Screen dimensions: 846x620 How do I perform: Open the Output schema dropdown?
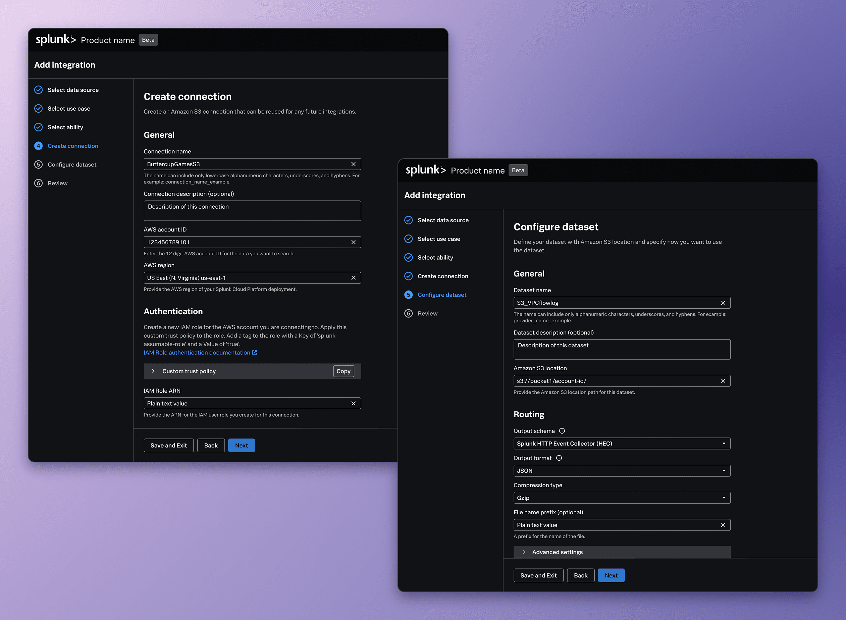621,443
